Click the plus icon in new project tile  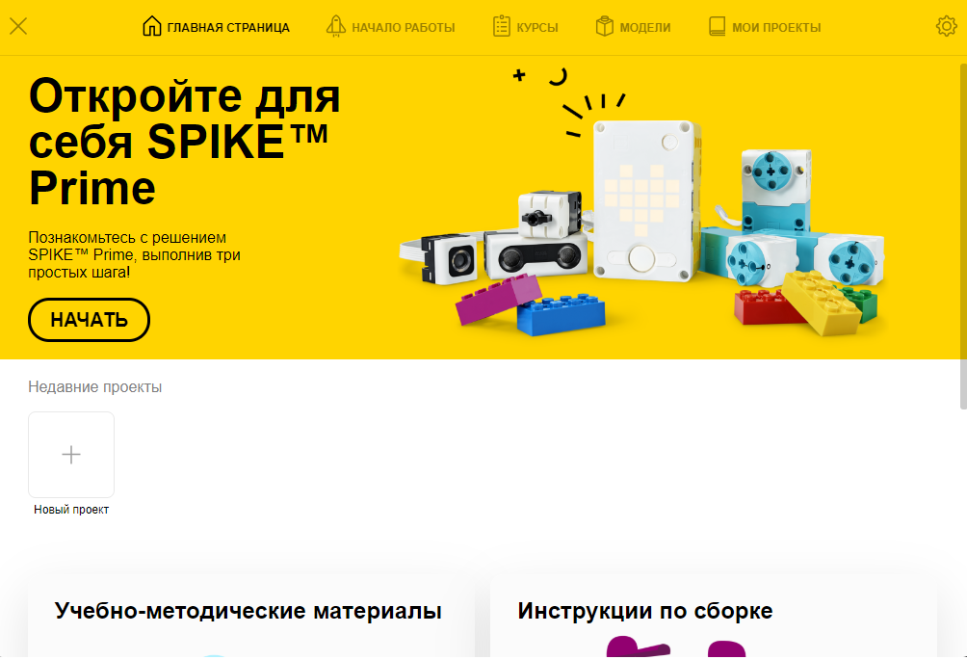pos(71,455)
